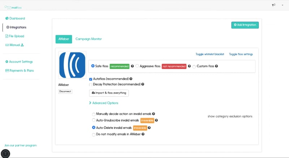Select the Aggressive floss radio button
This screenshot has width=289, height=158.
point(137,66)
